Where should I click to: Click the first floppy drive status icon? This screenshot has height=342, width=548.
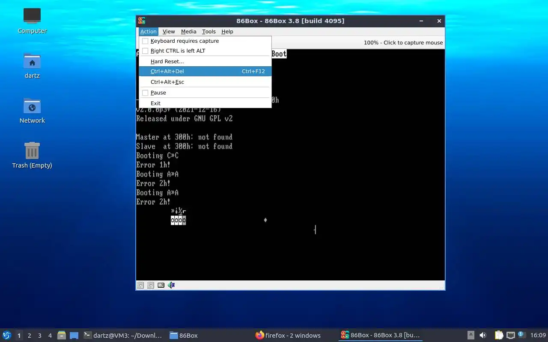coord(140,285)
